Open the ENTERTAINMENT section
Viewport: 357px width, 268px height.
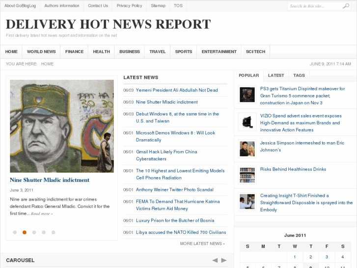coord(219,52)
